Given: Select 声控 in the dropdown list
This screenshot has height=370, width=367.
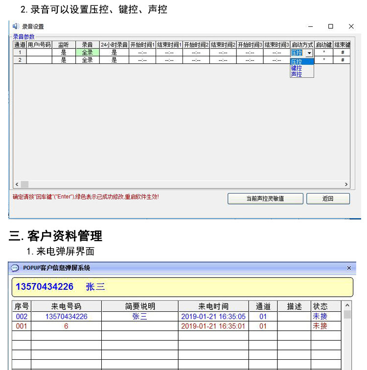Looking at the screenshot, I should click(x=302, y=74).
